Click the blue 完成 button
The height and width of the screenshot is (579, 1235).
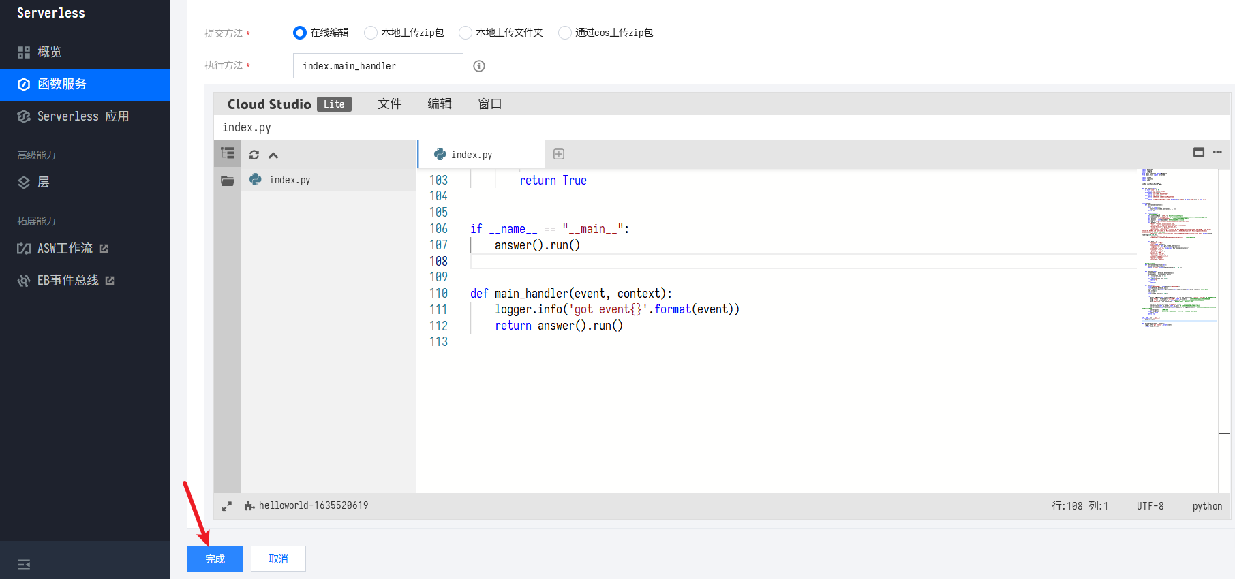tap(215, 559)
